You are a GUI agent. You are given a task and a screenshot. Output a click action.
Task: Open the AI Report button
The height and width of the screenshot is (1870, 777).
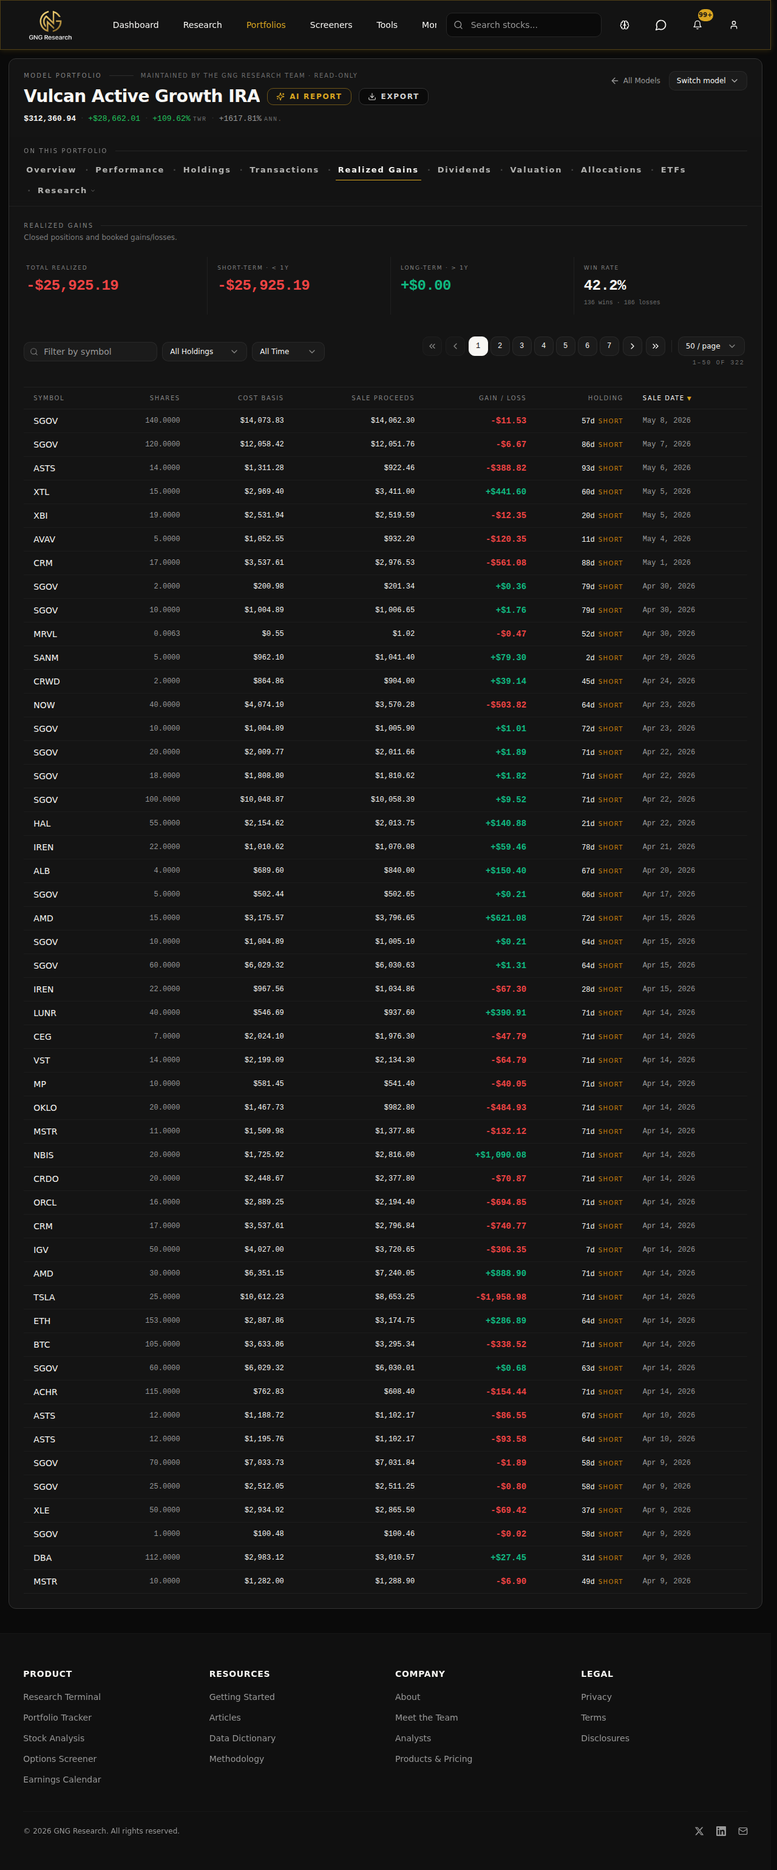[309, 97]
